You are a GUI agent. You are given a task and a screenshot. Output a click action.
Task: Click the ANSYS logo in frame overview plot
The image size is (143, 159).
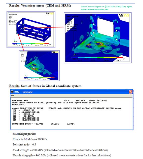click(x=50, y=14)
